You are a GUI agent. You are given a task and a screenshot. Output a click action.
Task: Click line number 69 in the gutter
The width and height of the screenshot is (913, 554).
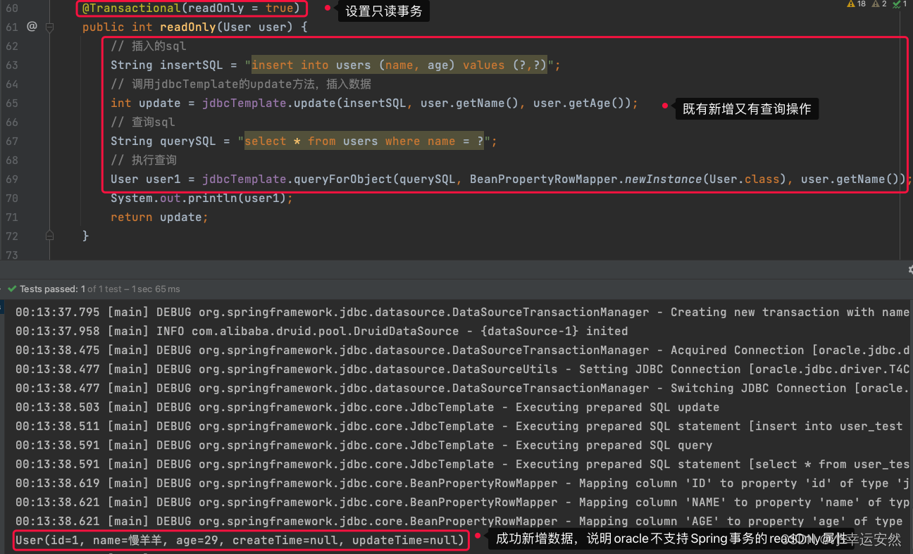click(x=12, y=179)
